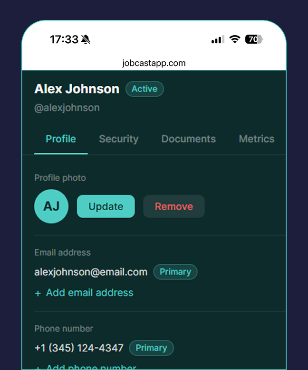This screenshot has height=370, width=308.
Task: Click the AJ profile avatar
Action: [51, 206]
